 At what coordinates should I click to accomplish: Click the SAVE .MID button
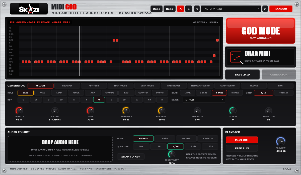click(242, 74)
